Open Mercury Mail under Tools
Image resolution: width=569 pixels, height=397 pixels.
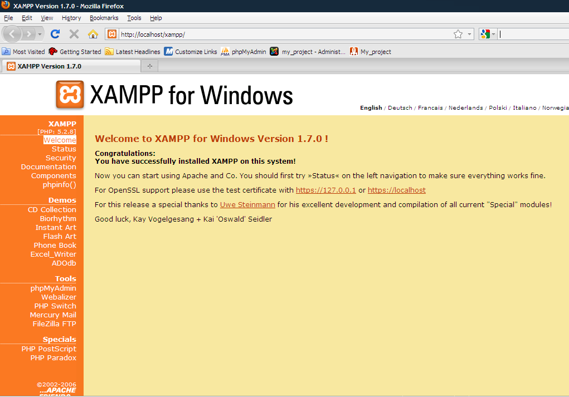coord(53,315)
